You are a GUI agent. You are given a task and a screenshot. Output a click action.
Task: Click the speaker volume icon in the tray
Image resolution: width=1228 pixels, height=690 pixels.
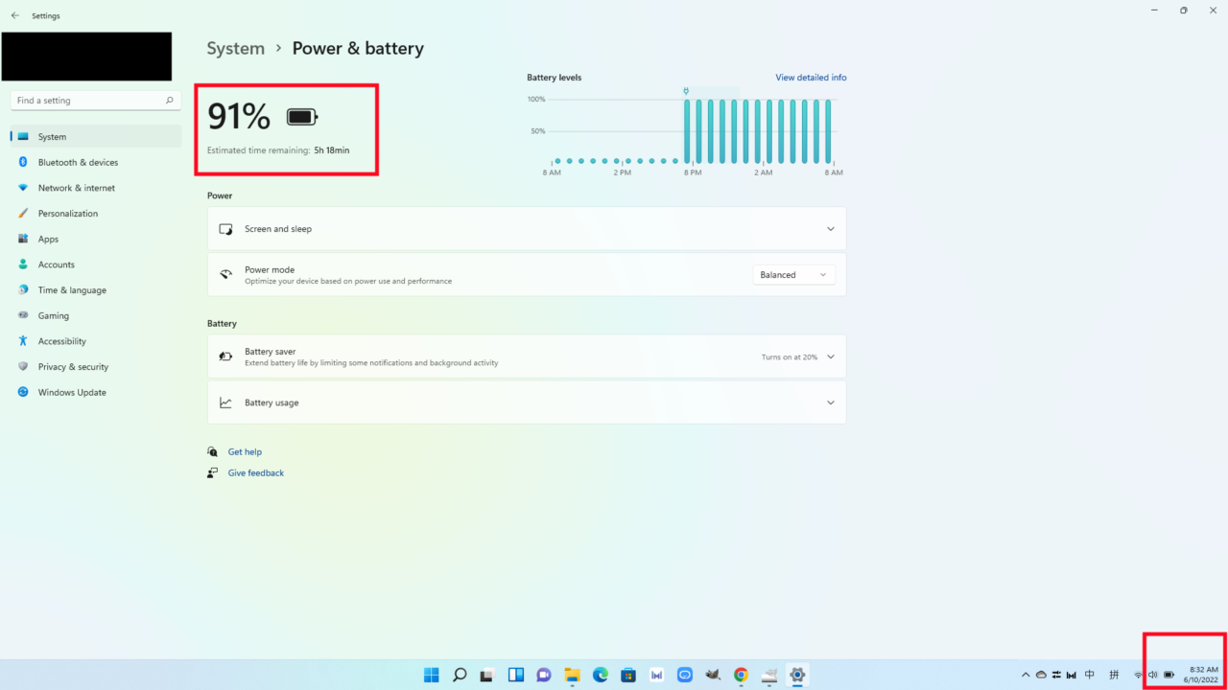[1153, 675]
